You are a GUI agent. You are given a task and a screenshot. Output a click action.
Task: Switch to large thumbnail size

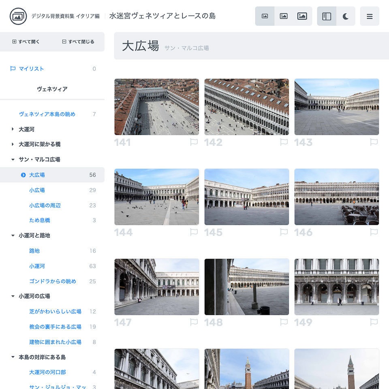[302, 16]
